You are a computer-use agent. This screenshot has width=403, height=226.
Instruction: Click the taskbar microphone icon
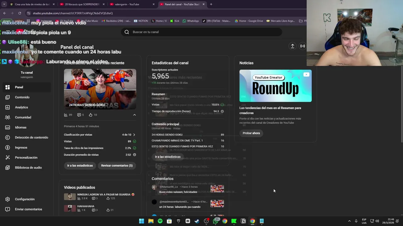click(x=356, y=221)
